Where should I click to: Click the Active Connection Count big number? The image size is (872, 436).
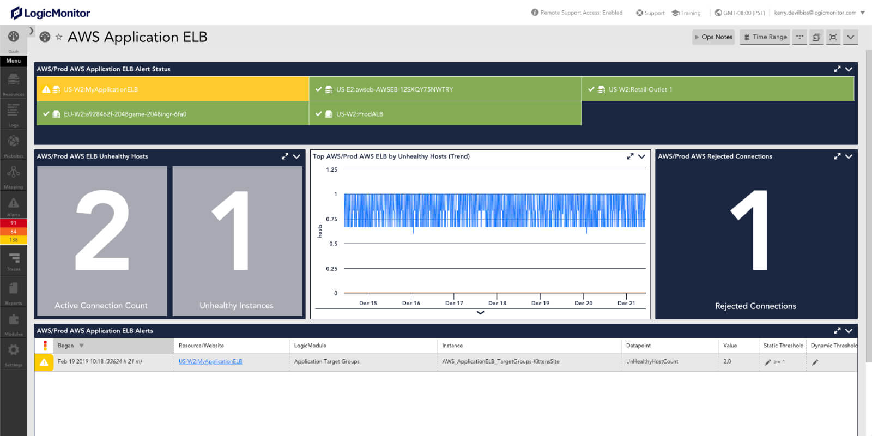pyautogui.click(x=102, y=230)
